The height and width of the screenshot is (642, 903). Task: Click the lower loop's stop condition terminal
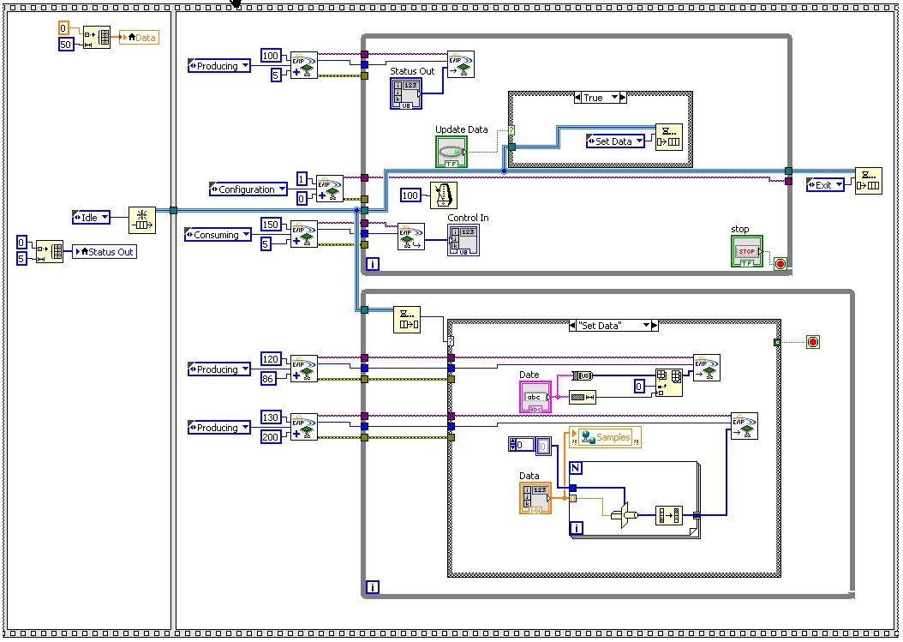click(x=812, y=342)
